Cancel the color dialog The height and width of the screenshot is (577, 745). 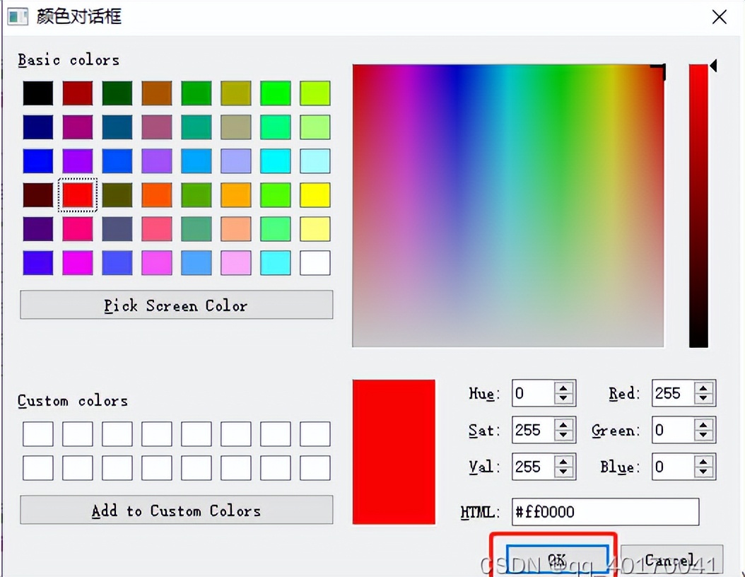pyautogui.click(x=671, y=560)
